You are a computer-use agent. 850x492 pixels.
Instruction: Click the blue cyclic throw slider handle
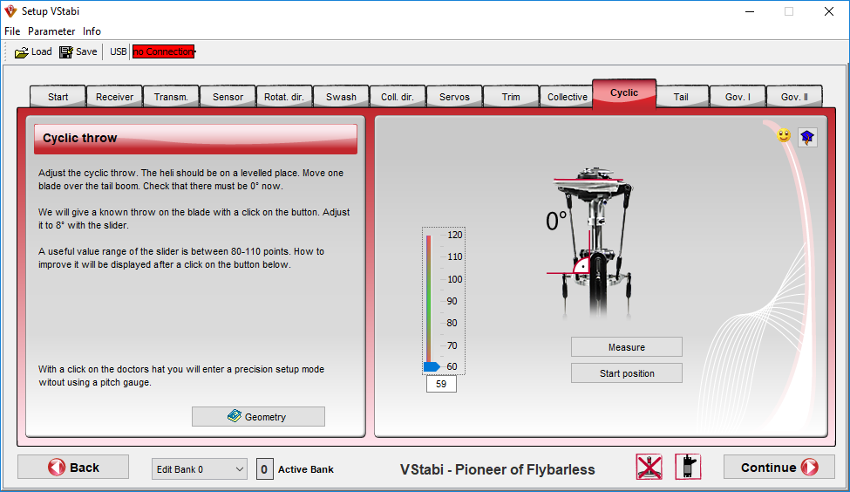(x=432, y=366)
